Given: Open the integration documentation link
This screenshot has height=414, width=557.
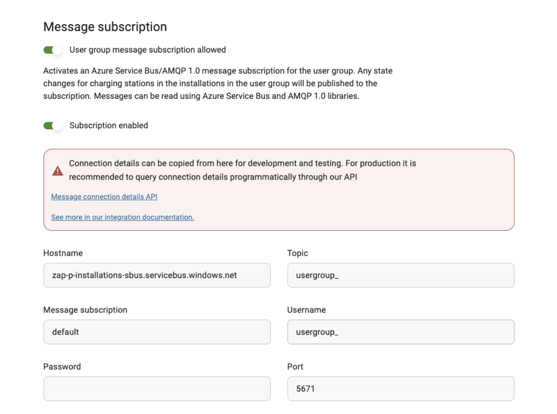Looking at the screenshot, I should (122, 217).
